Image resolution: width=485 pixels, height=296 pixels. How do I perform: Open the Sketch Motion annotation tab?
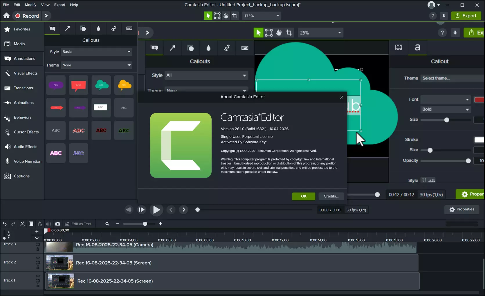pos(114,28)
